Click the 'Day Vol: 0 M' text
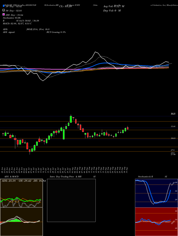The width and height of the screenshot is (178, 236). 112,10
